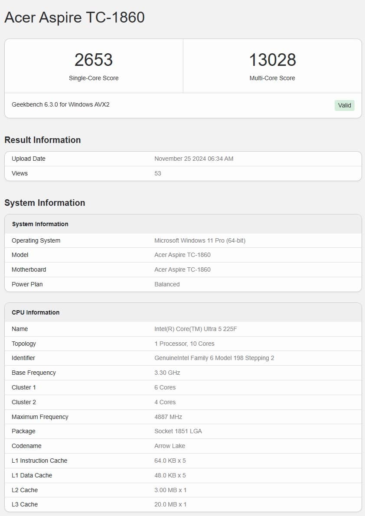The height and width of the screenshot is (516, 365).
Task: Select the 48.0 KB x 5 value
Action: [x=170, y=476]
